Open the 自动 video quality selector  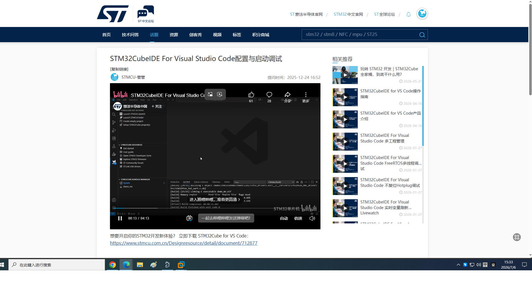284,218
